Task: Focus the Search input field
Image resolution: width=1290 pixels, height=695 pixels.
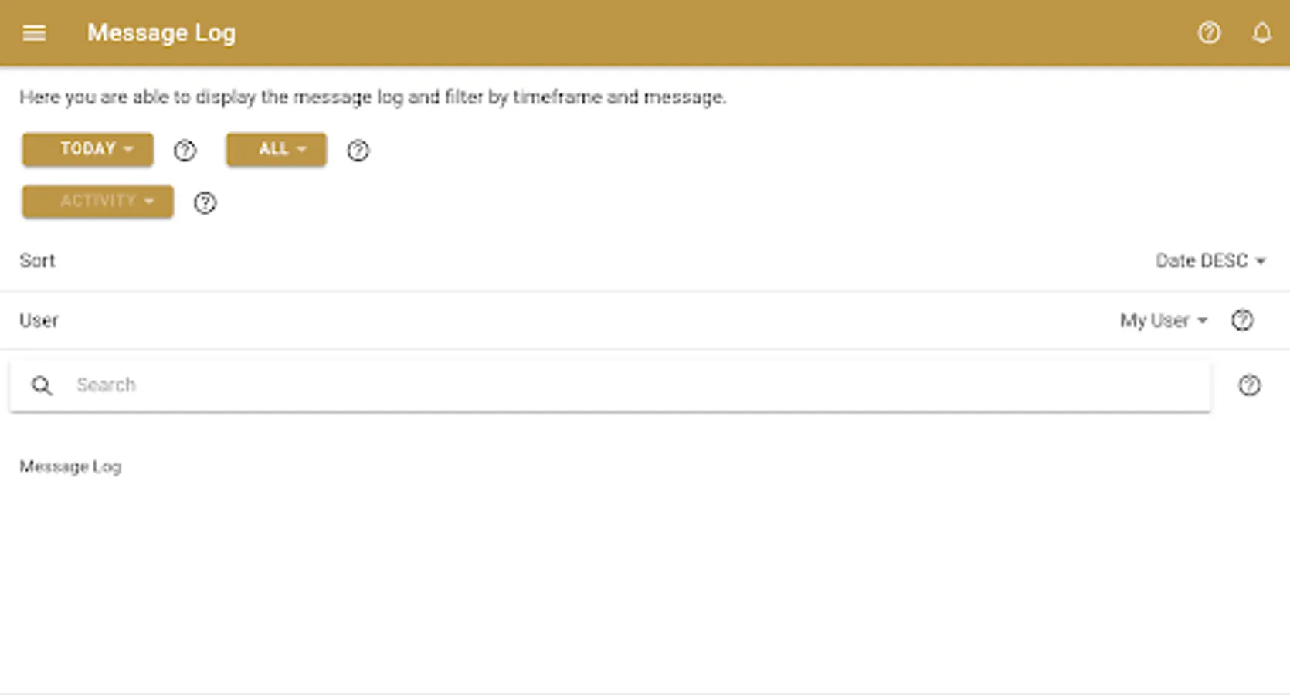Action: 610,385
